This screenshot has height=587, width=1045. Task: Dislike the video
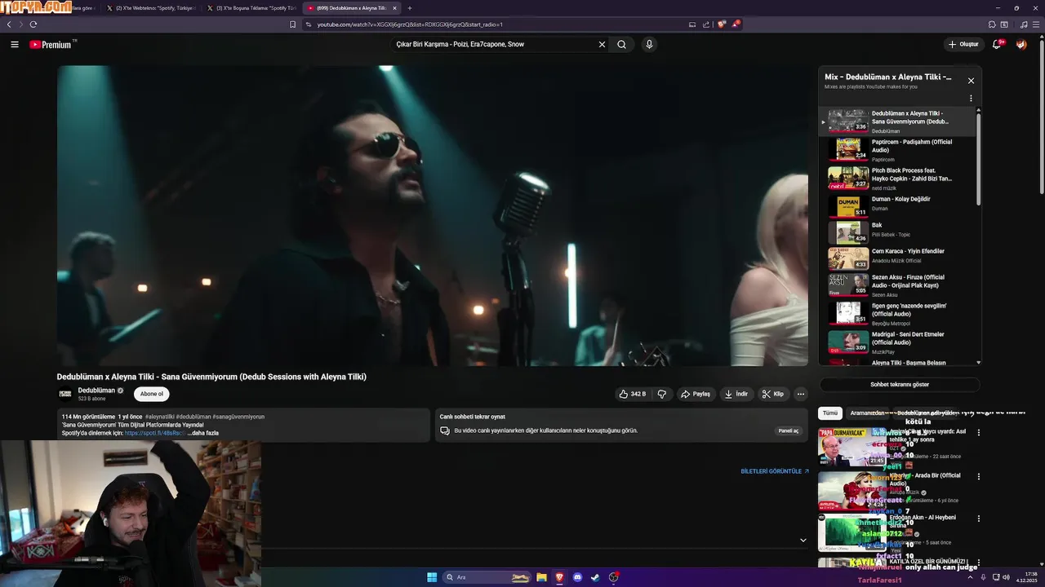pos(662,394)
